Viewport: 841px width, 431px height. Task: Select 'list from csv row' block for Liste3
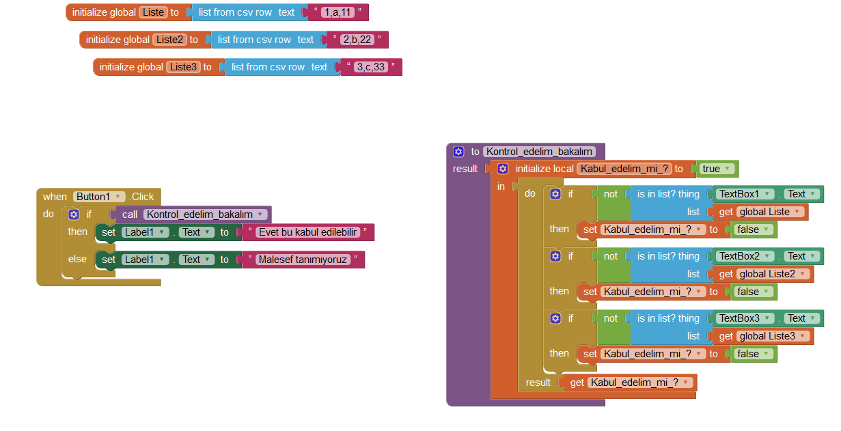pos(283,67)
